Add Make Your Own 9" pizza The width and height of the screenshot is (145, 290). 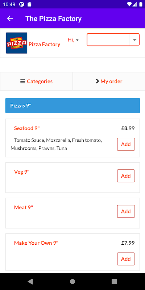pyautogui.click(x=126, y=259)
